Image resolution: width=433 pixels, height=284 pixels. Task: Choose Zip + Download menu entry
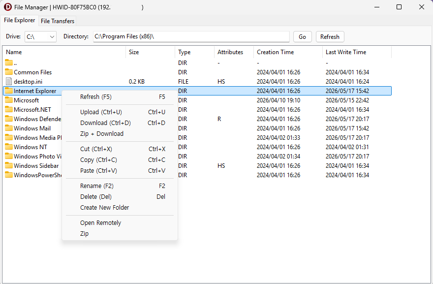(120, 134)
